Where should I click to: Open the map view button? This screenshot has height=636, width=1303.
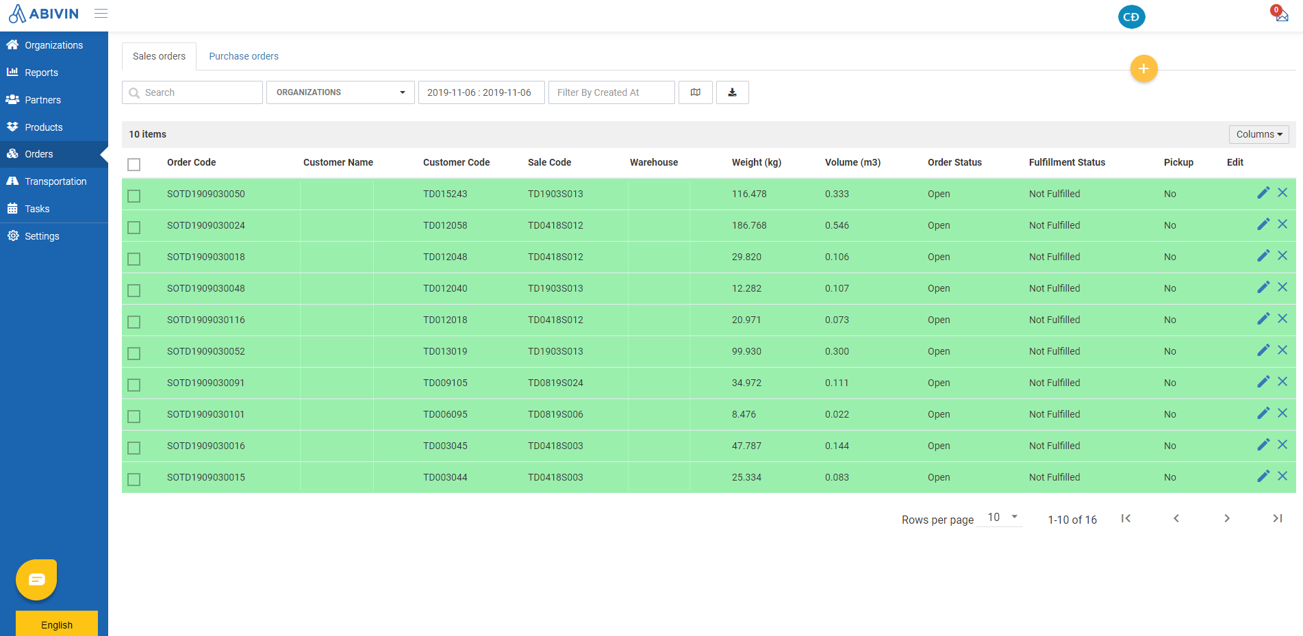pos(696,92)
